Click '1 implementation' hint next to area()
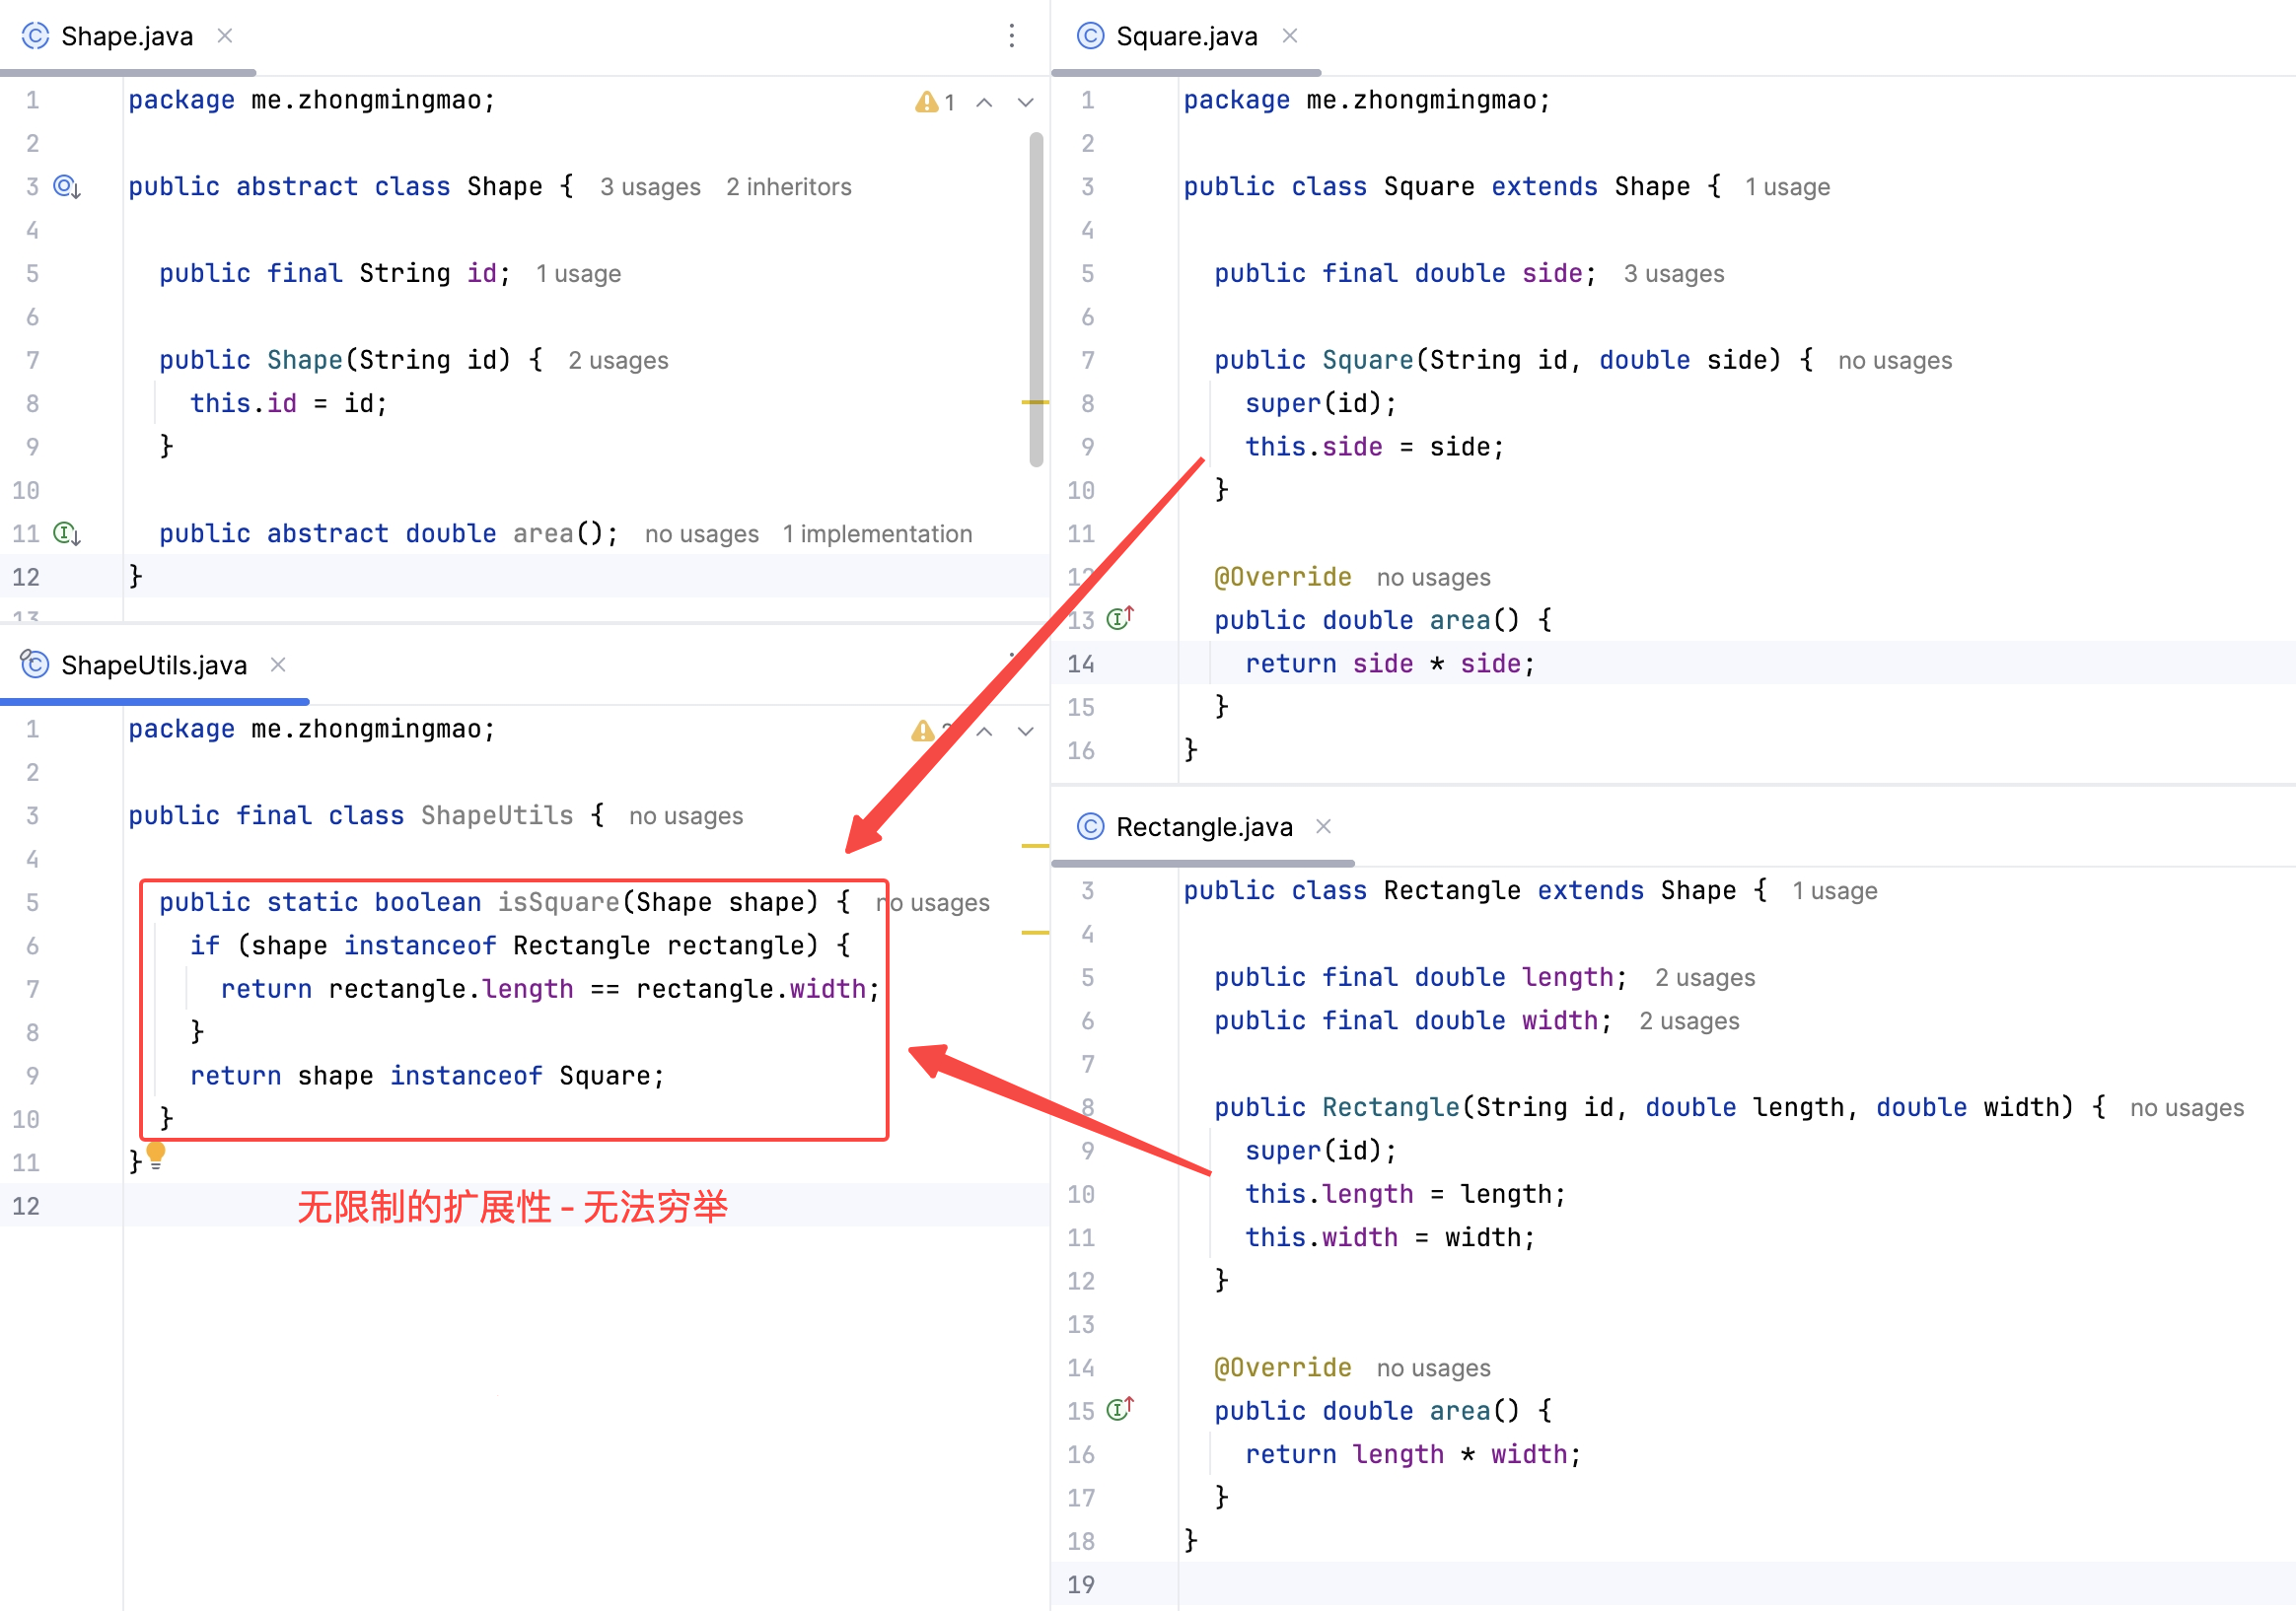 point(877,533)
